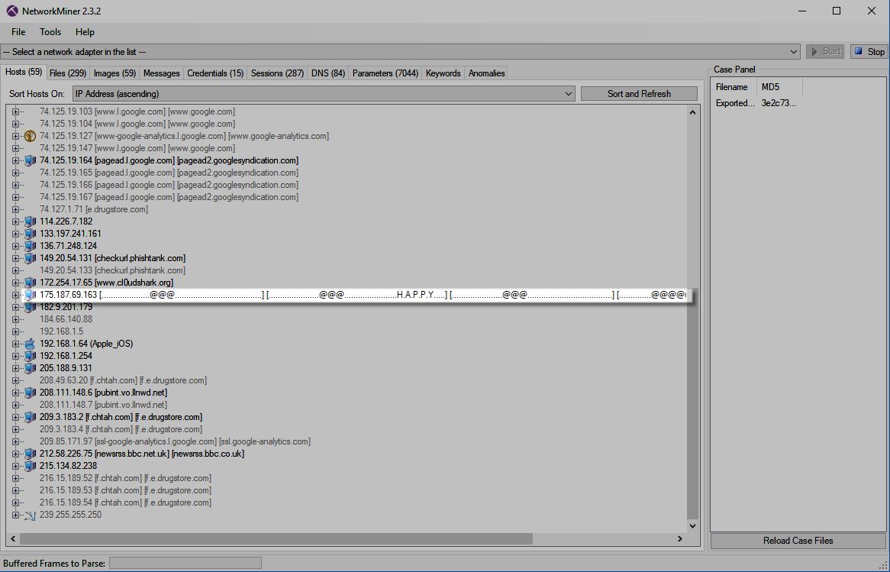
Task: Click the computer icon beside 205.188.9.131
Action: pos(30,368)
